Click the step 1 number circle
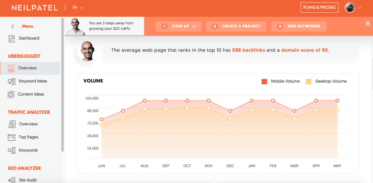This screenshot has width=373, height=183. click(164, 26)
